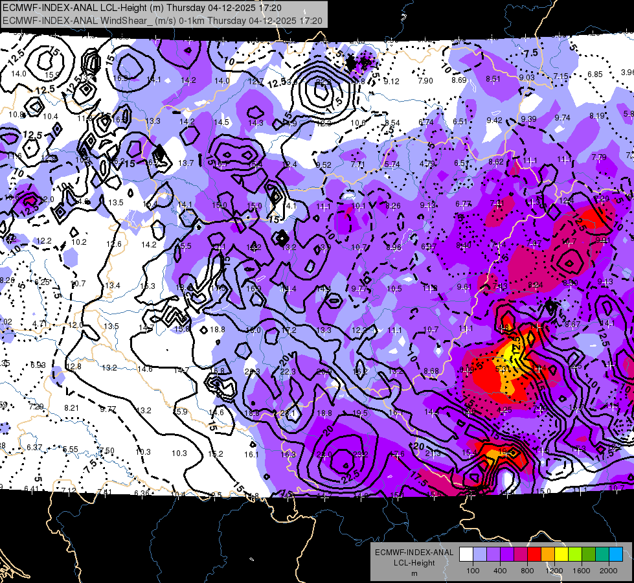
Task: Click the LCL-Height (m) header title line
Action: (x=142, y=8)
